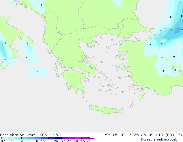Pick the 10–15 mm legend color swatch

tap(38, 138)
